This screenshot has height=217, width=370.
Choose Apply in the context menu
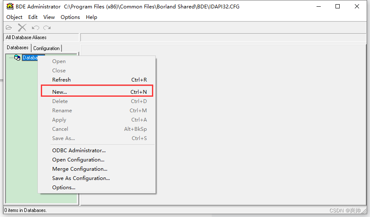(97, 119)
